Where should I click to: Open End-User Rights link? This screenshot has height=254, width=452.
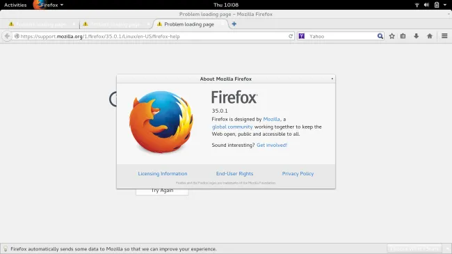[x=234, y=173]
